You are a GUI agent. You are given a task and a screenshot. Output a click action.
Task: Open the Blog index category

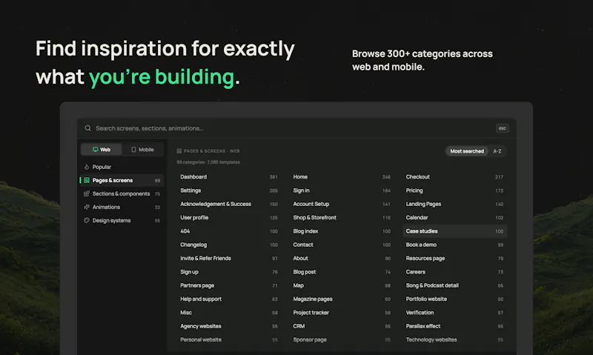[342, 231]
